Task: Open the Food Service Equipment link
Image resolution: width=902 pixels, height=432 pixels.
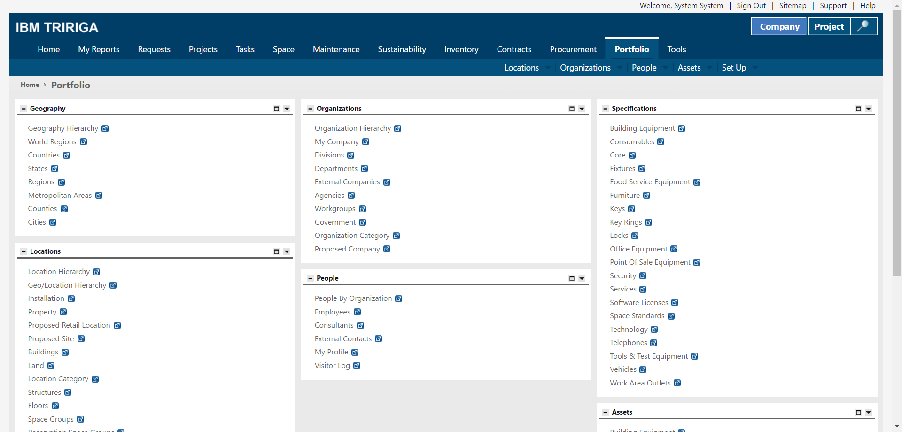Action: click(x=650, y=182)
